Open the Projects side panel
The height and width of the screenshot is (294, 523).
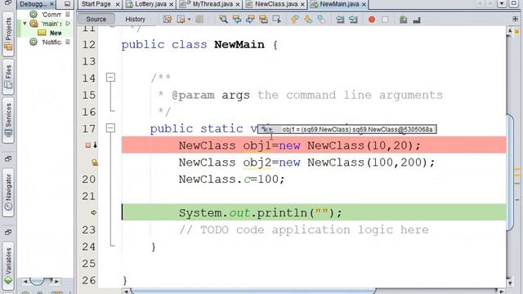tap(8, 34)
